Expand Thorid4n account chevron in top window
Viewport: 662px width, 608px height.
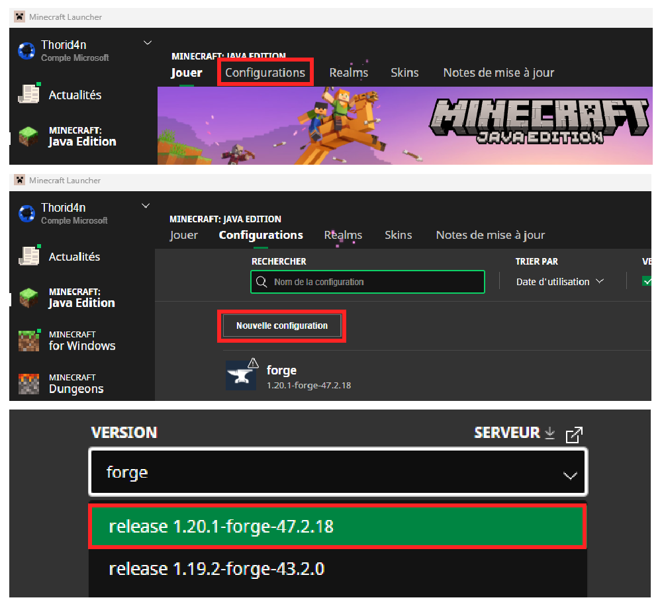click(148, 43)
